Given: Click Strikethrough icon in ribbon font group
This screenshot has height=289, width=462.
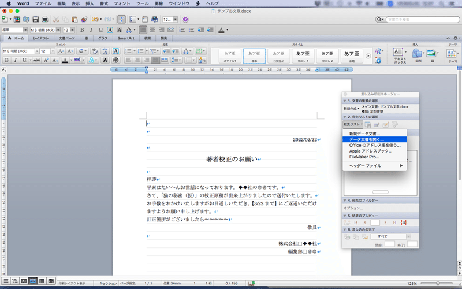Looking at the screenshot, I should point(37,60).
